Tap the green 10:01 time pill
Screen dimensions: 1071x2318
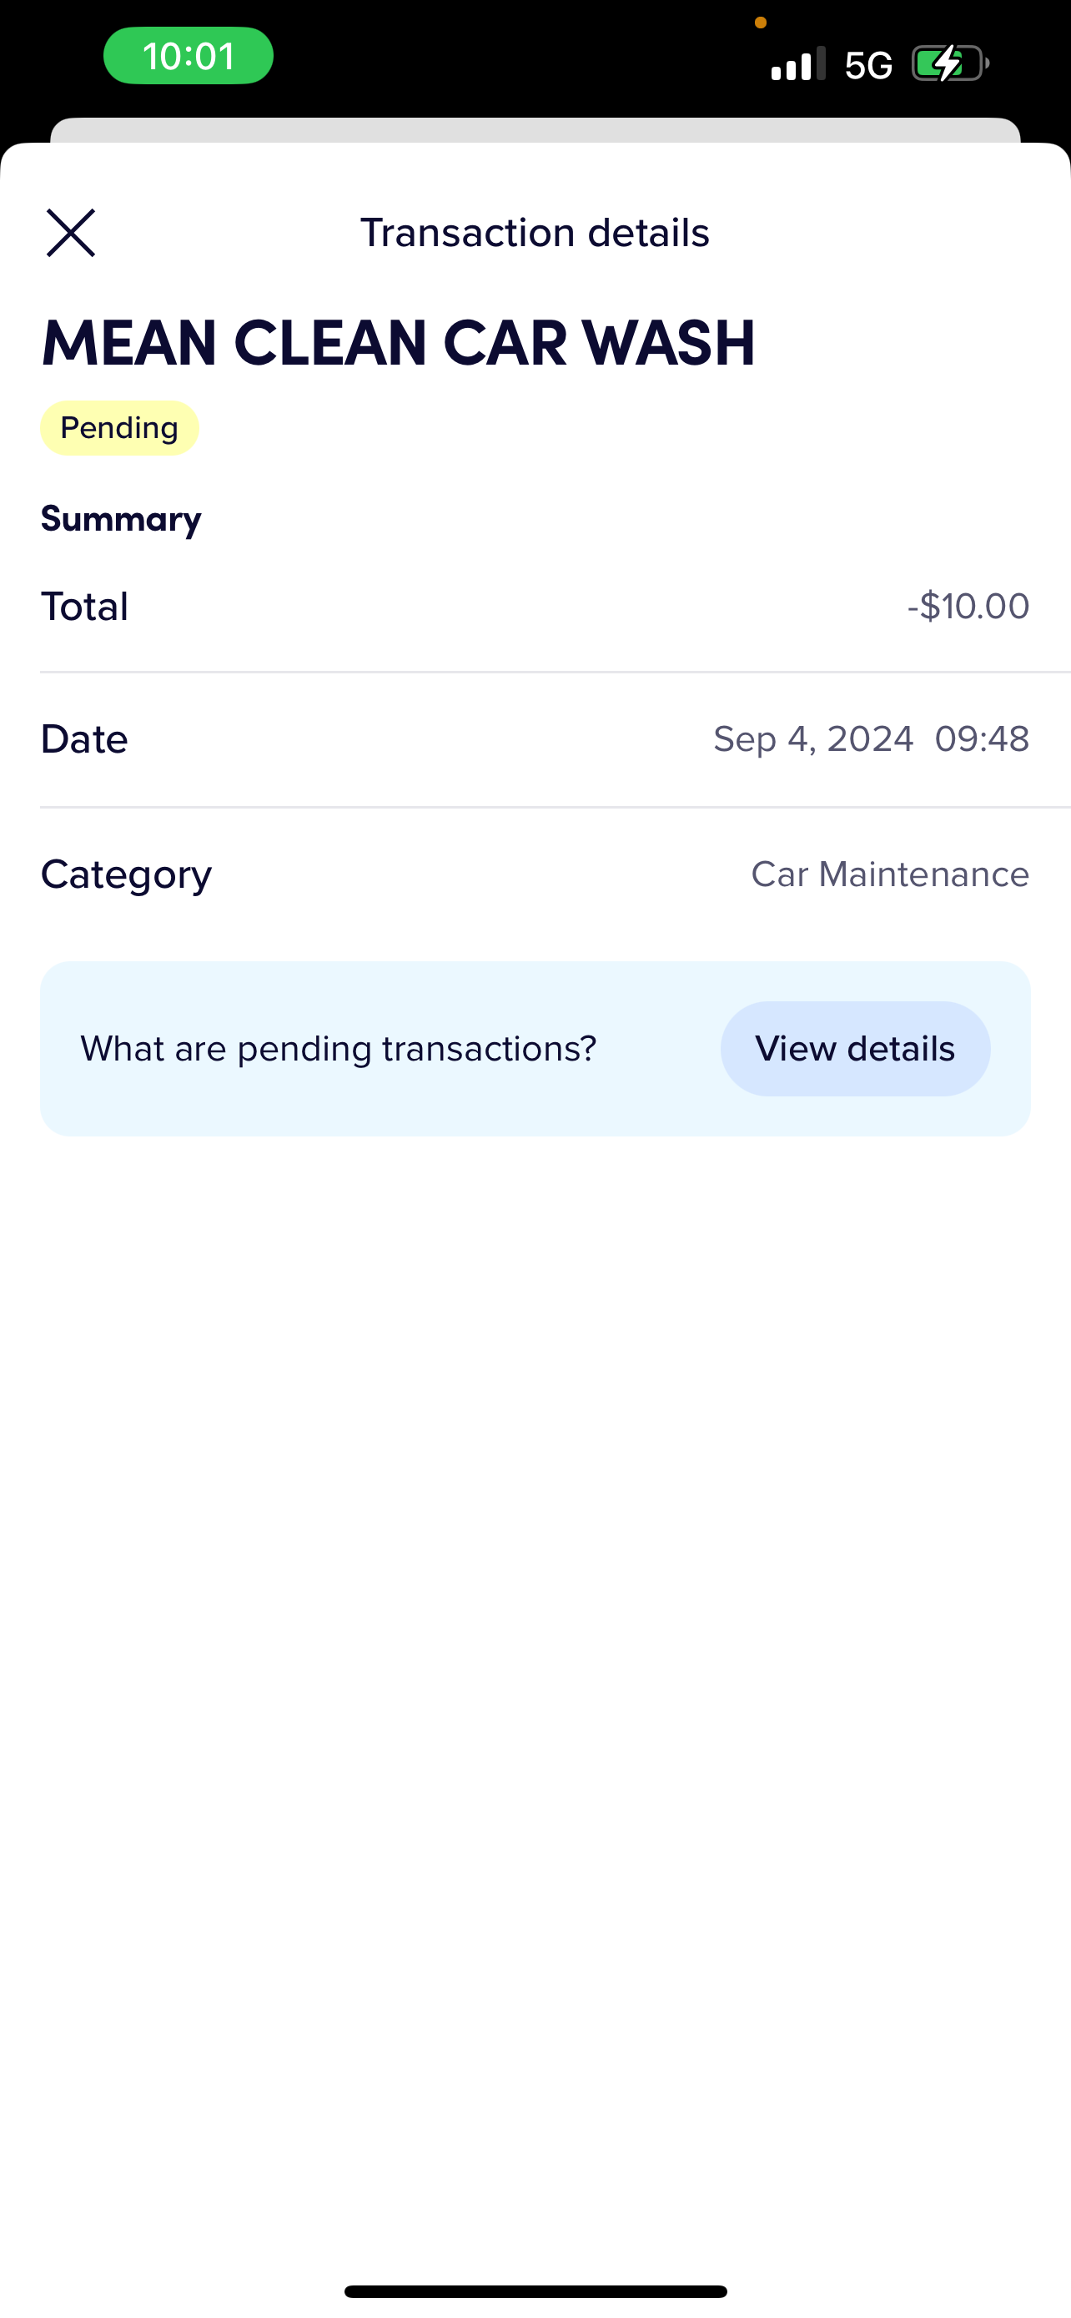pos(188,56)
